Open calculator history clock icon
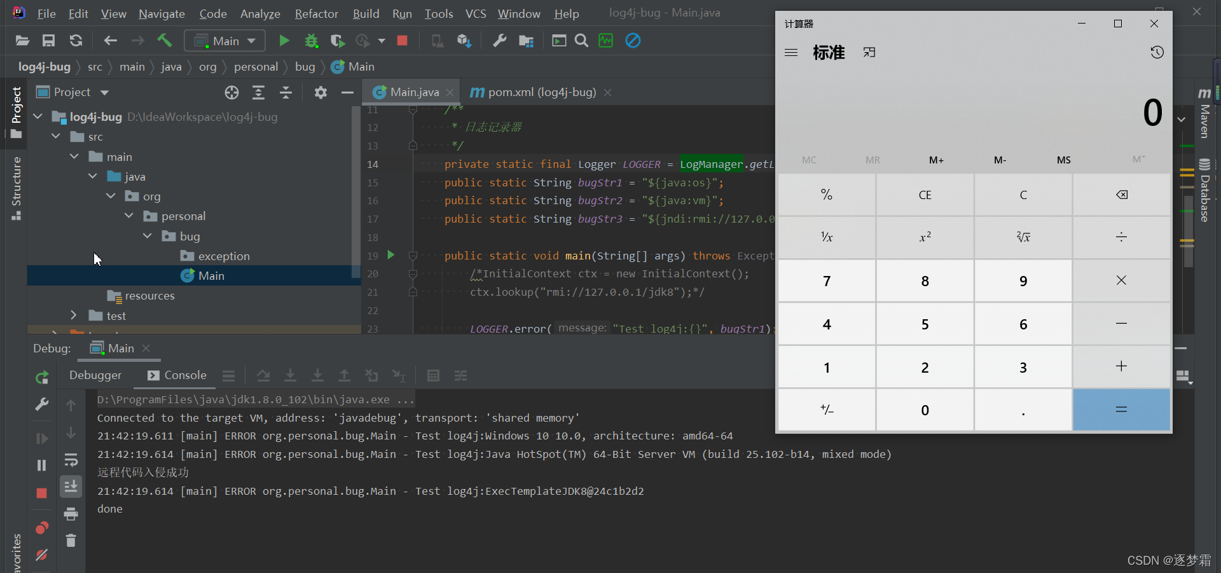This screenshot has height=573, width=1221. (1157, 52)
